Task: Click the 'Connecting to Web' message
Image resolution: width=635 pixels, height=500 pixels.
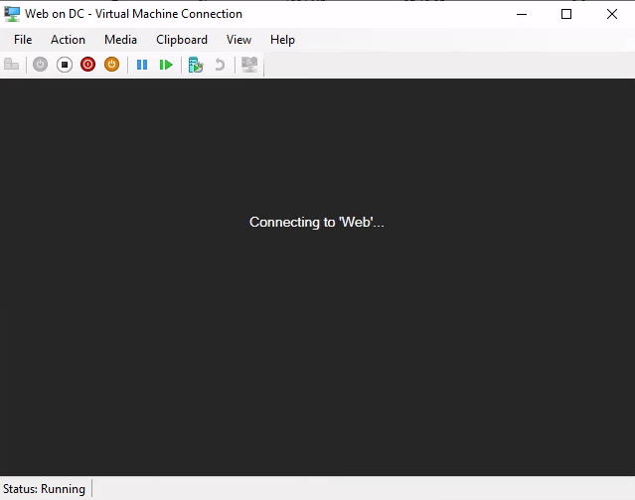Action: (x=317, y=222)
